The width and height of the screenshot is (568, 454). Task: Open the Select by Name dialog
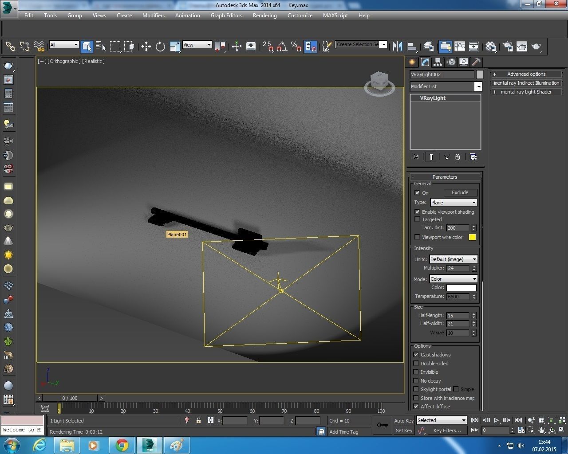pyautogui.click(x=101, y=46)
